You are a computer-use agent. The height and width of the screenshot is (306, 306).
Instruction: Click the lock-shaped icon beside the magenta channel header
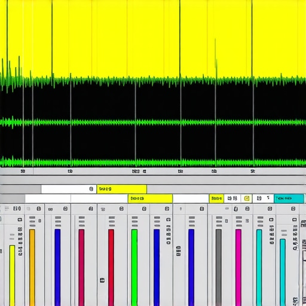[235, 209]
